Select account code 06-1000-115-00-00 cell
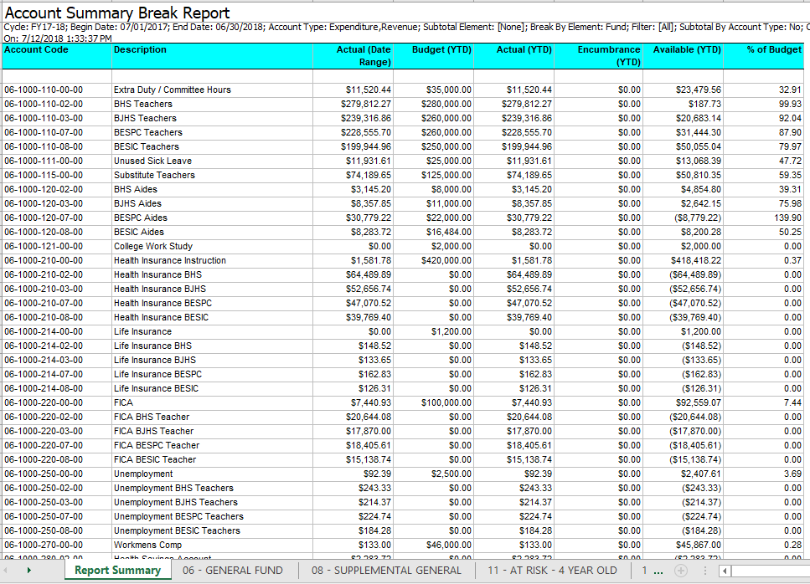The height and width of the screenshot is (584, 810). click(44, 175)
